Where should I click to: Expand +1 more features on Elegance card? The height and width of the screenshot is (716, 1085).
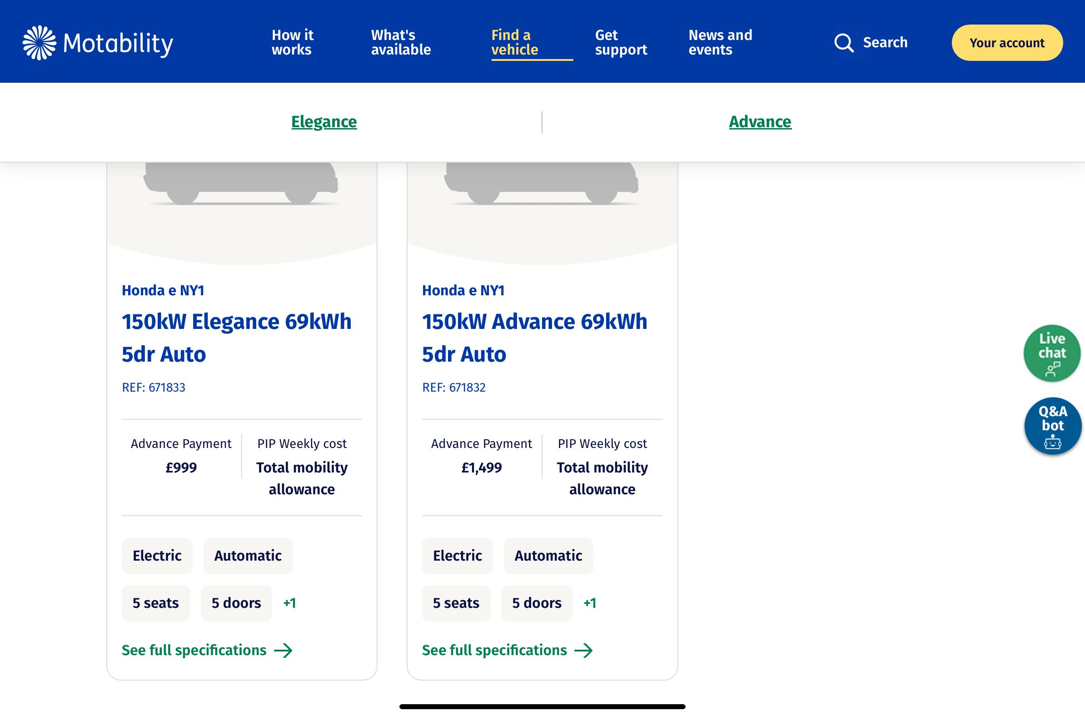289,603
